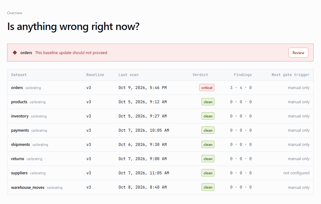Open the payments dataset row
This screenshot has width=321, height=204.
160,130
